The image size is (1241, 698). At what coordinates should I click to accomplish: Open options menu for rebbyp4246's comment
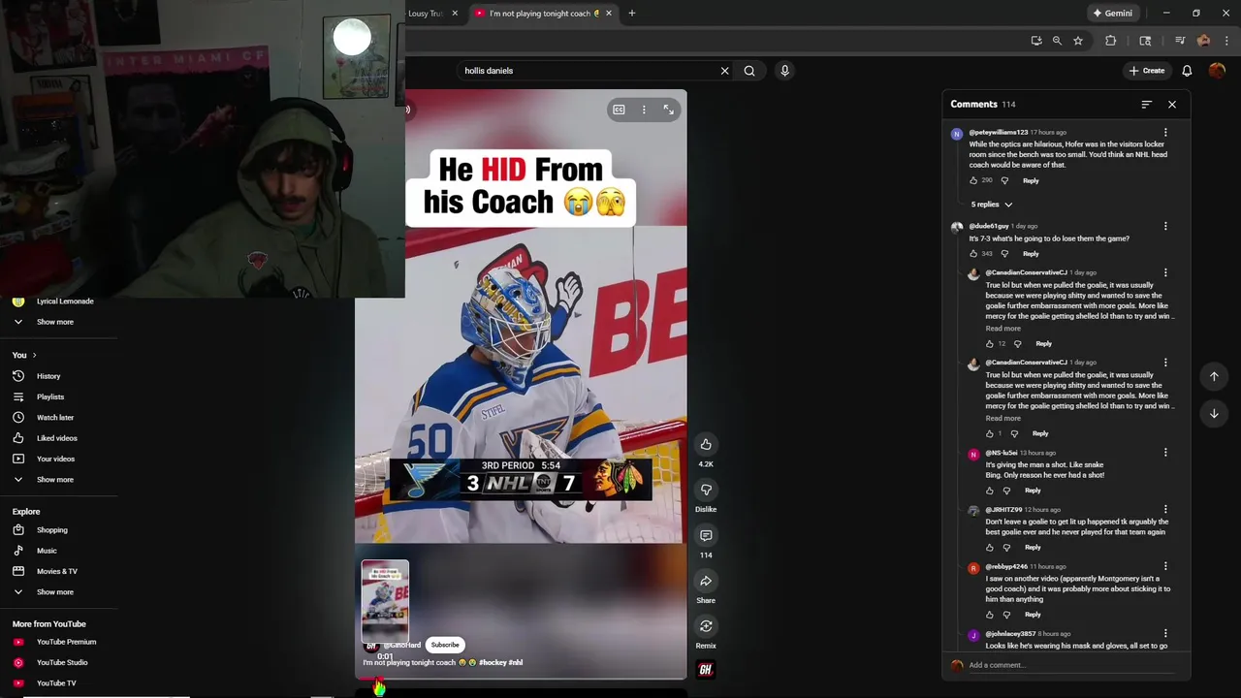[x=1165, y=566]
